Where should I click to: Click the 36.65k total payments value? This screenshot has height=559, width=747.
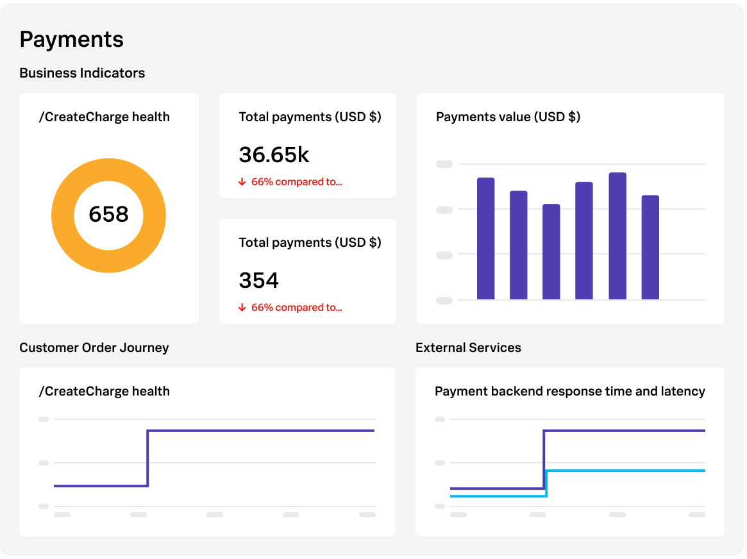click(x=274, y=155)
